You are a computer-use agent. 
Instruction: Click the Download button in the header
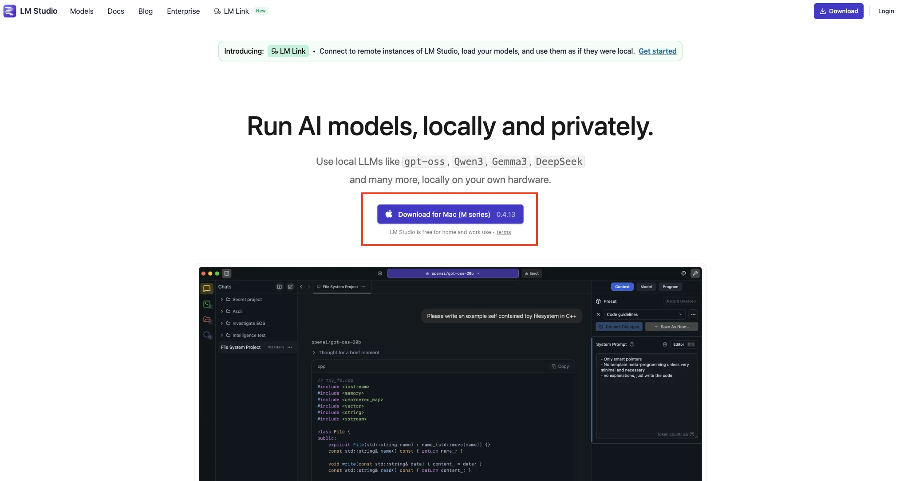838,11
